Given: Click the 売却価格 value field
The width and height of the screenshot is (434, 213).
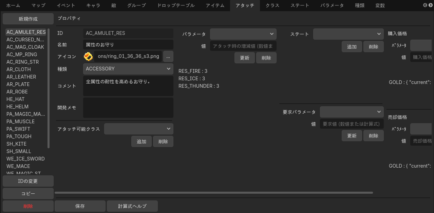Looking at the screenshot, I should 421,141.
